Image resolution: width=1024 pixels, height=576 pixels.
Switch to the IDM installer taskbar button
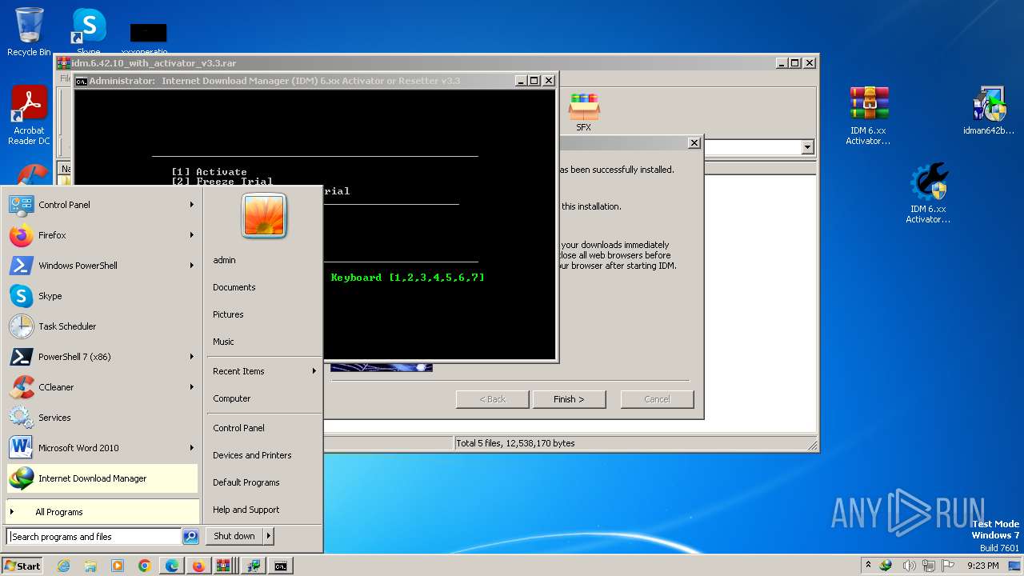254,566
